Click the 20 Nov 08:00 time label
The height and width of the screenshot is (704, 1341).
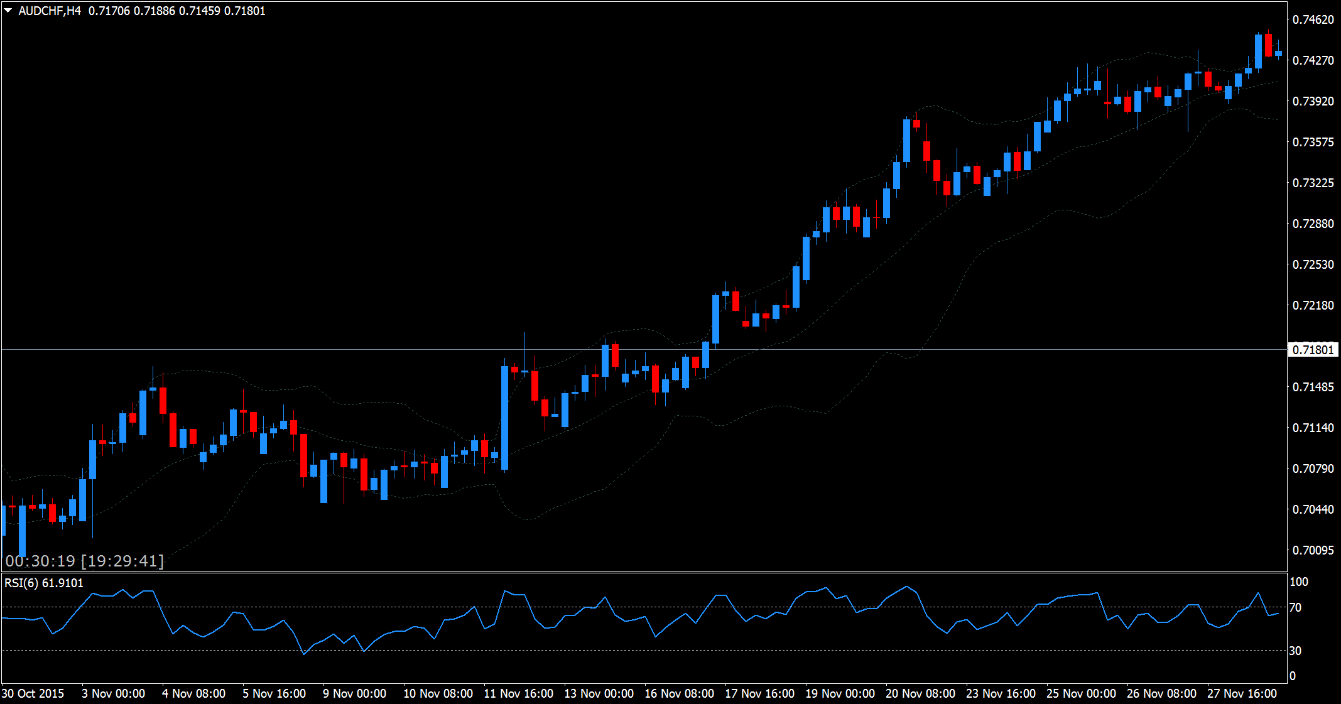coord(920,693)
